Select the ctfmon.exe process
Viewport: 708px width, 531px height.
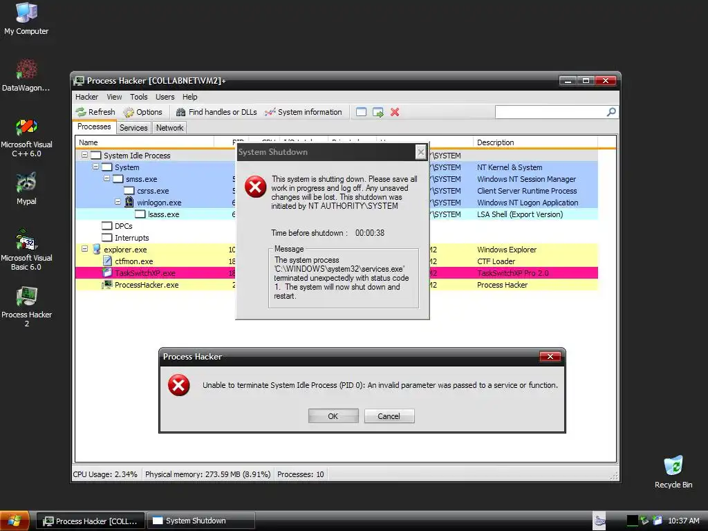pos(337,261)
